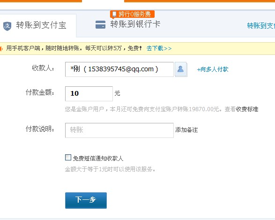Click +向多人付款 link
Image resolution: width=275 pixels, height=220 pixels.
[213, 69]
